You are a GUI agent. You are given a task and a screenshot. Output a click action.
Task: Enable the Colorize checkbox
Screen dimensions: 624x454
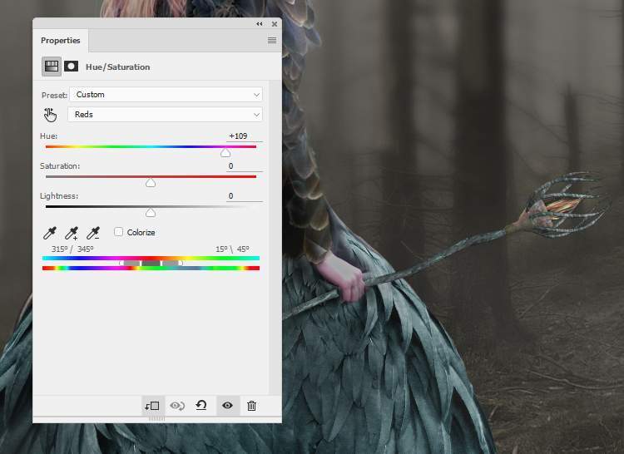pos(118,232)
